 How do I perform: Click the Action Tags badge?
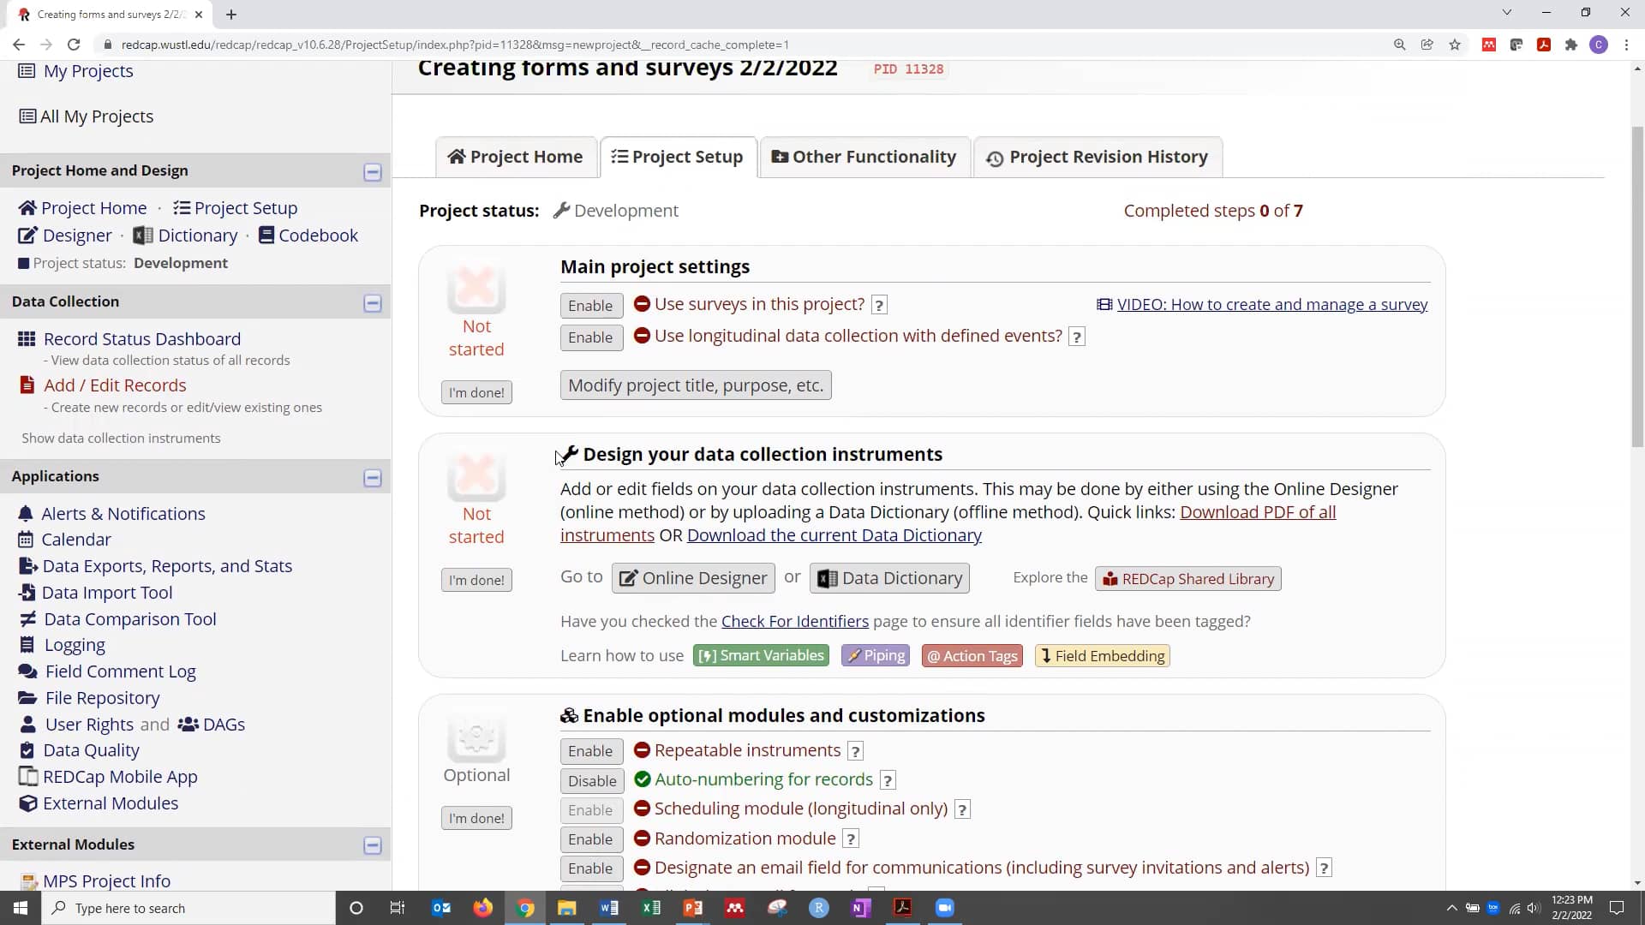click(972, 656)
